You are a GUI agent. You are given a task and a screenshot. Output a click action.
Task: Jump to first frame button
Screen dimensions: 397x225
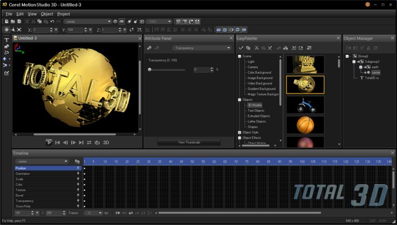pos(57,142)
